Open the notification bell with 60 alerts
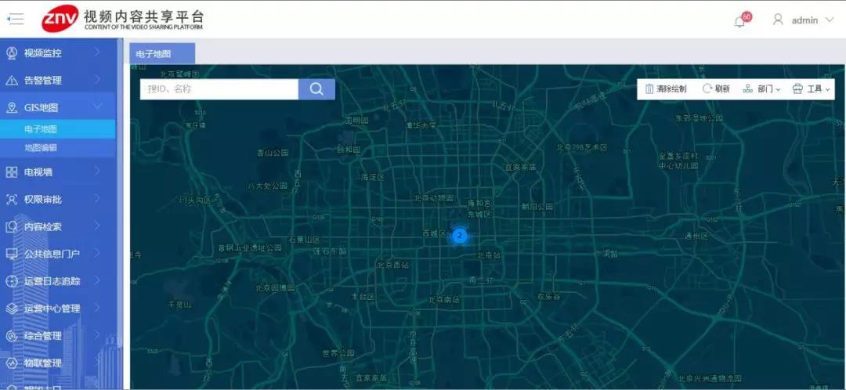This screenshot has width=846, height=390. point(739,21)
